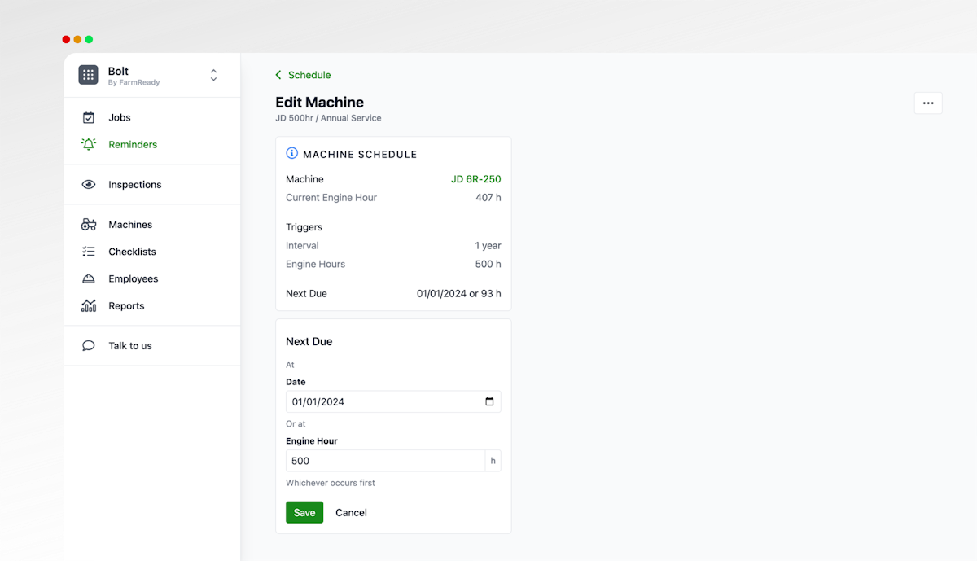
Task: Click the Inspections eye icon
Action: [89, 185]
